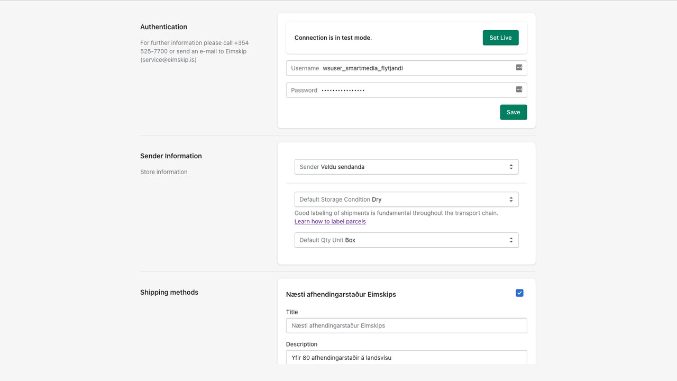Click password manager icon in Password field
Image resolution: width=677 pixels, height=381 pixels.
pyautogui.click(x=519, y=89)
